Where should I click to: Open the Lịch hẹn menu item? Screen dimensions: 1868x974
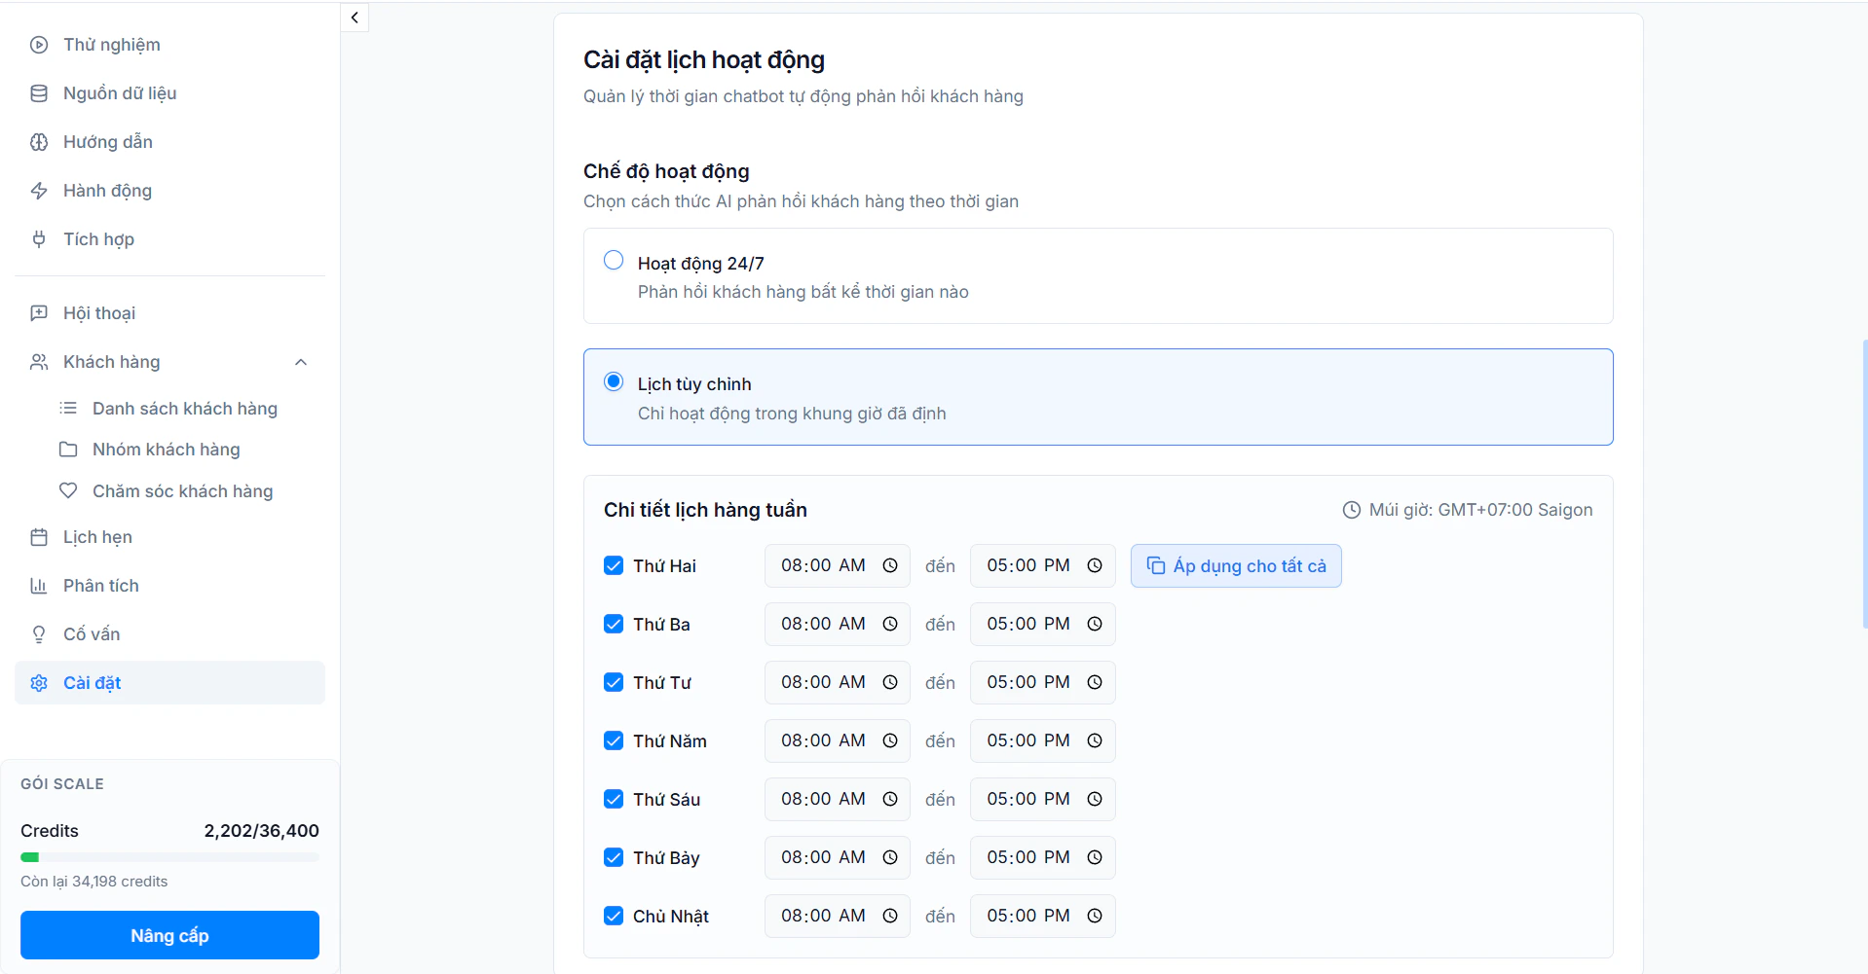(x=169, y=537)
